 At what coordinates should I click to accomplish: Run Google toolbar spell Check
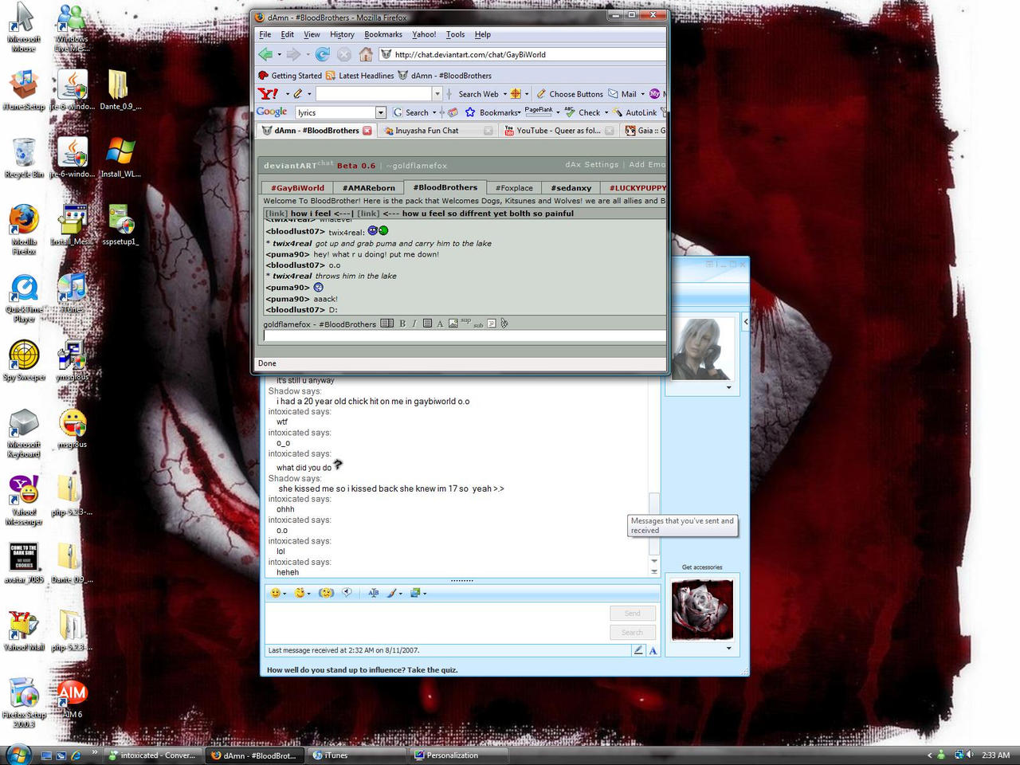coord(583,112)
